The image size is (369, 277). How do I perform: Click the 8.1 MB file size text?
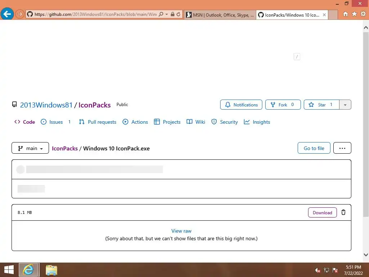click(25, 212)
